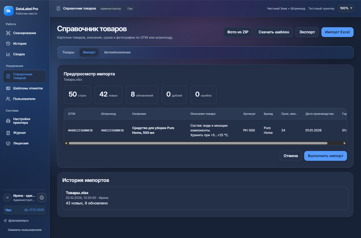This screenshot has width=361, height=238.
Task: Click the Лицензия shield icon
Action: [x=8, y=143]
